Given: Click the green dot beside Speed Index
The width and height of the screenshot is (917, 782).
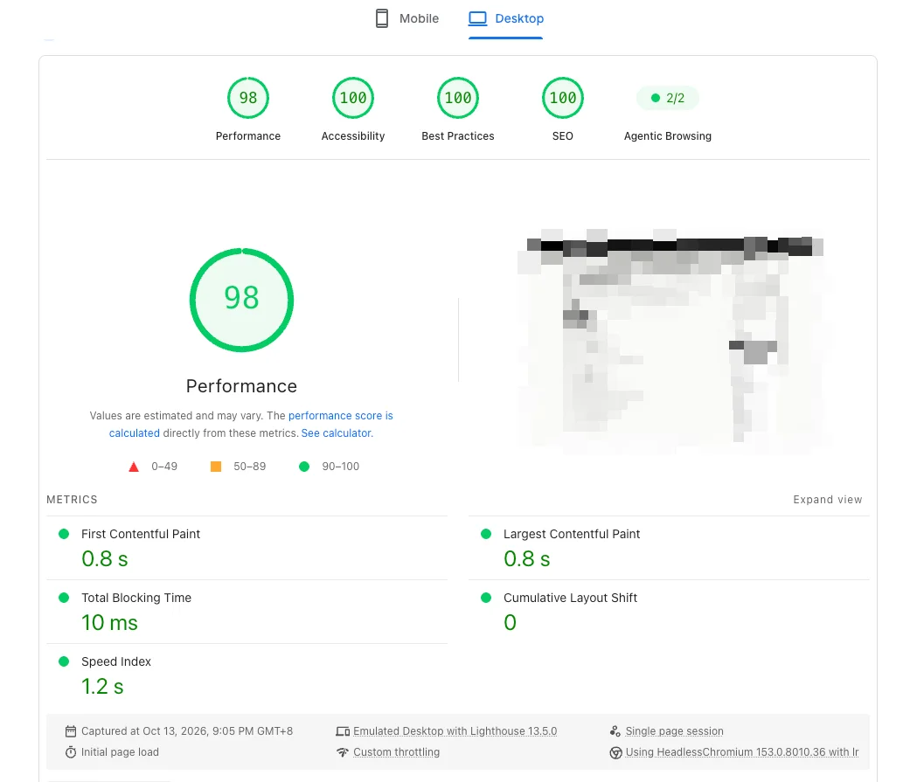Looking at the screenshot, I should tap(64, 661).
